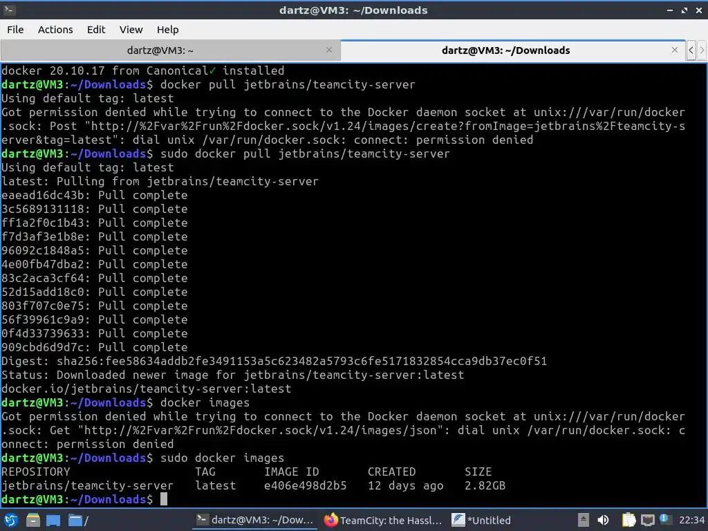Viewport: 708px width, 531px height.
Task: Click the jetbrains/teamcity-server repository entry
Action: (87, 486)
